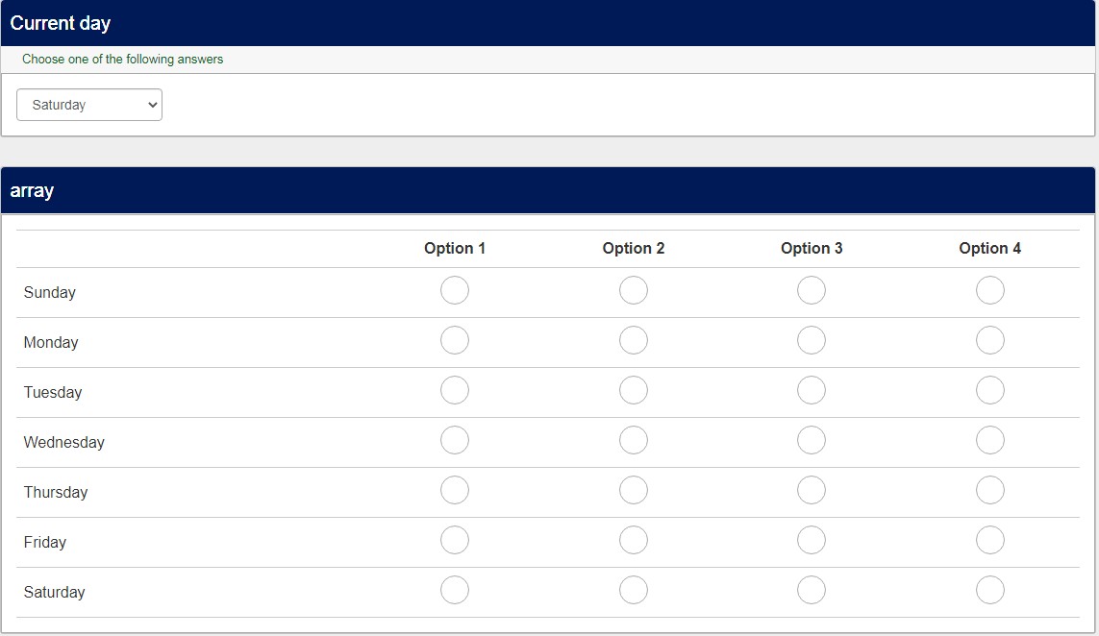Select Option 2 for Thursday

(x=634, y=490)
